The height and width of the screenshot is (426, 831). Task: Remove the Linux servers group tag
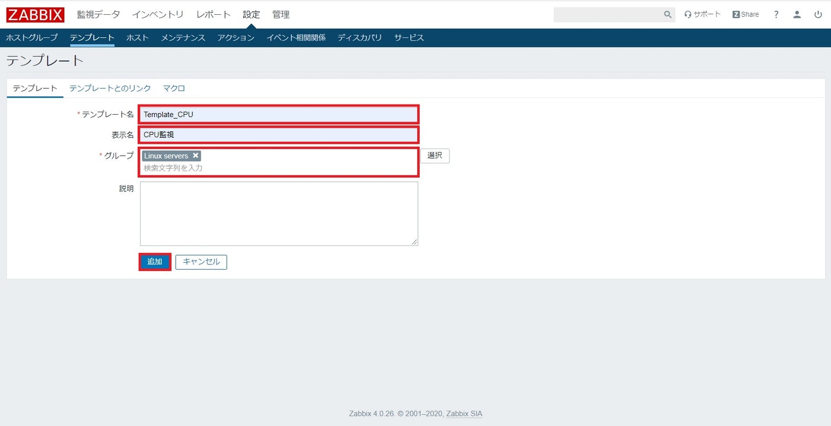(x=196, y=155)
